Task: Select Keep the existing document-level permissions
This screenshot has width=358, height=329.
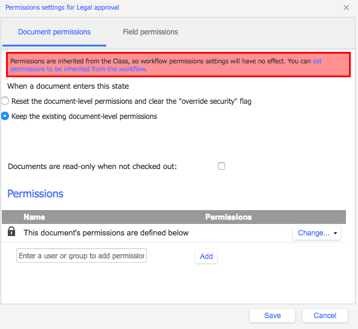Action: 5,116
